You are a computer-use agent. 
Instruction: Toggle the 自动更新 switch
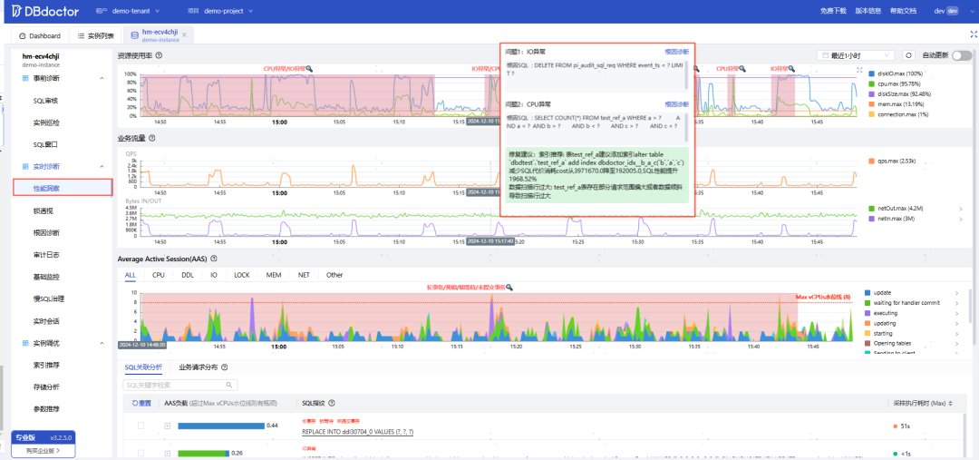pos(962,55)
